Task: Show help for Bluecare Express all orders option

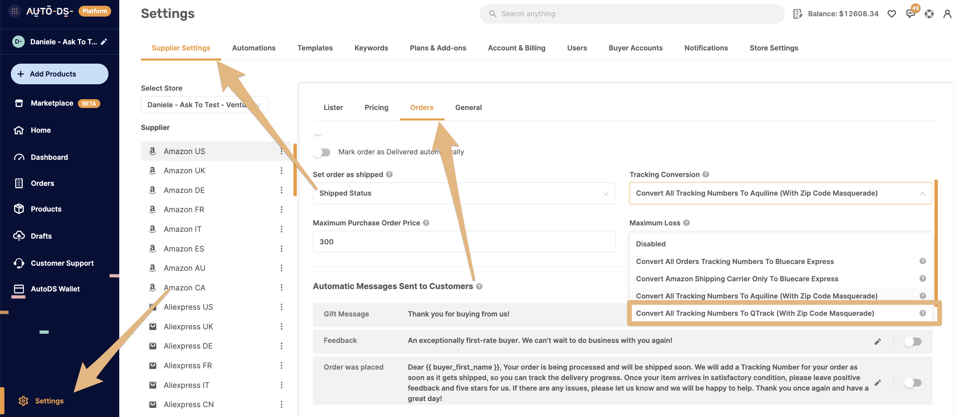Action: [x=922, y=261]
